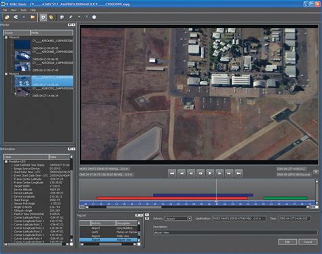
Task: Click the green segment on the timeline
Action: click(285, 198)
